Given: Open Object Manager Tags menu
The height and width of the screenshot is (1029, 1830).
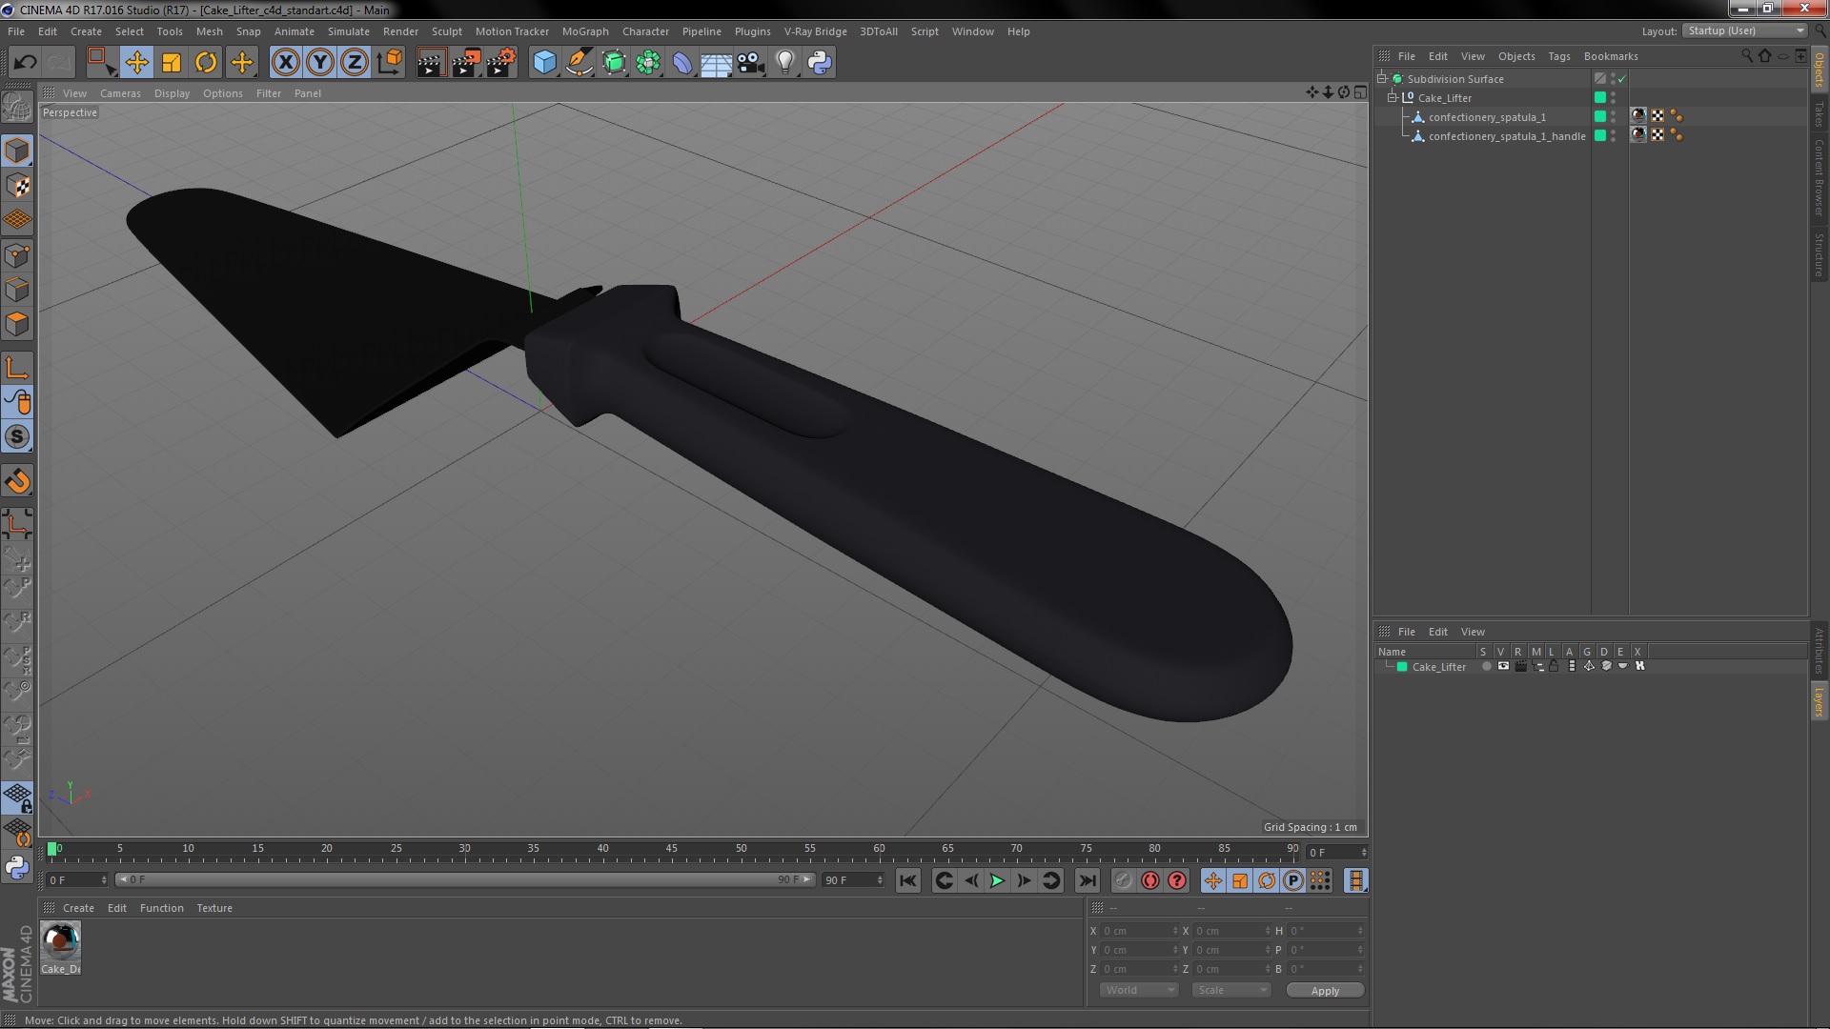Looking at the screenshot, I should point(1559,56).
